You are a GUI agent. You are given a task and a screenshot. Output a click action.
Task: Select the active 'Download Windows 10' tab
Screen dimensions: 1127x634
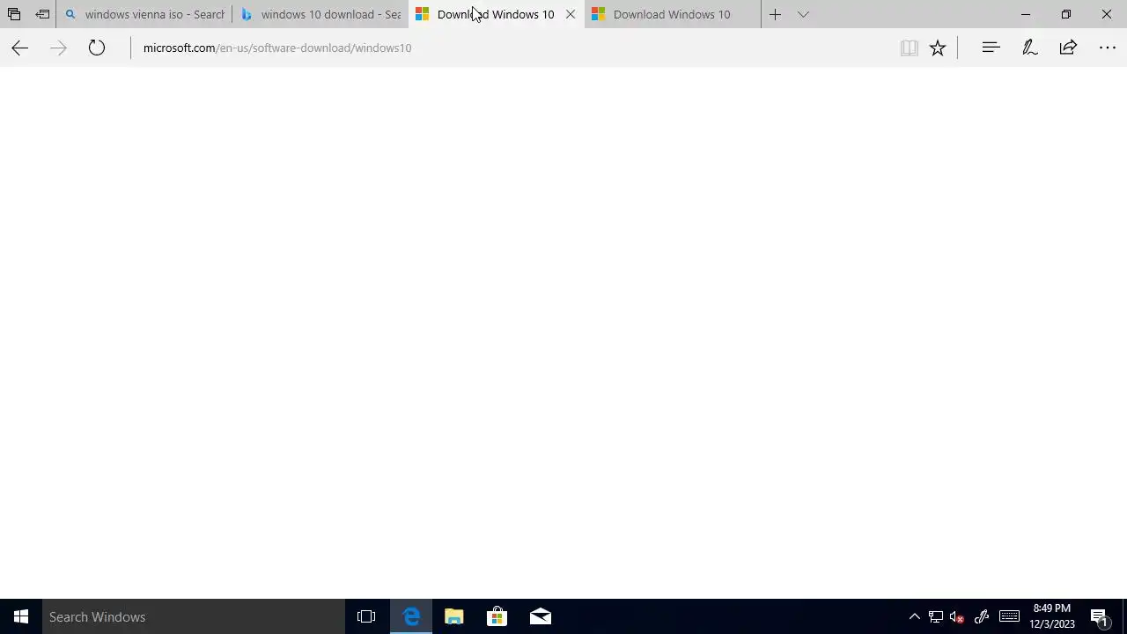496,14
